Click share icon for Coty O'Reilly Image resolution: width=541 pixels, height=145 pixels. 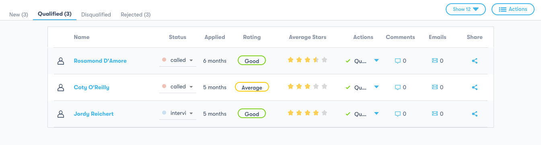[475, 87]
